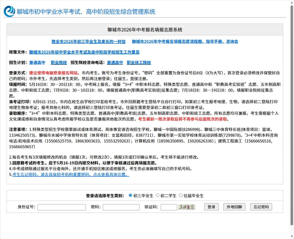Open the letter to graduates and parents link

click(88, 41)
